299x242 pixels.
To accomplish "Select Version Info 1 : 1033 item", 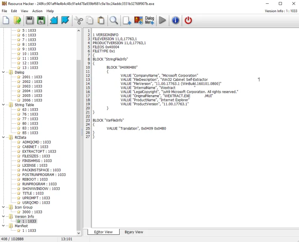I will click(x=29, y=221).
